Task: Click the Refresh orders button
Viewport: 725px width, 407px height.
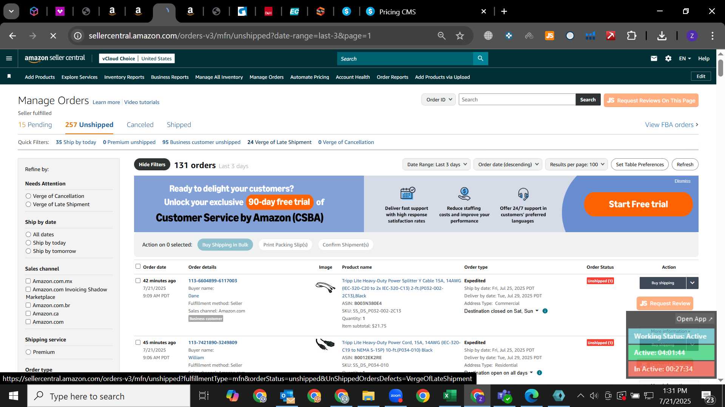Action: (x=685, y=164)
